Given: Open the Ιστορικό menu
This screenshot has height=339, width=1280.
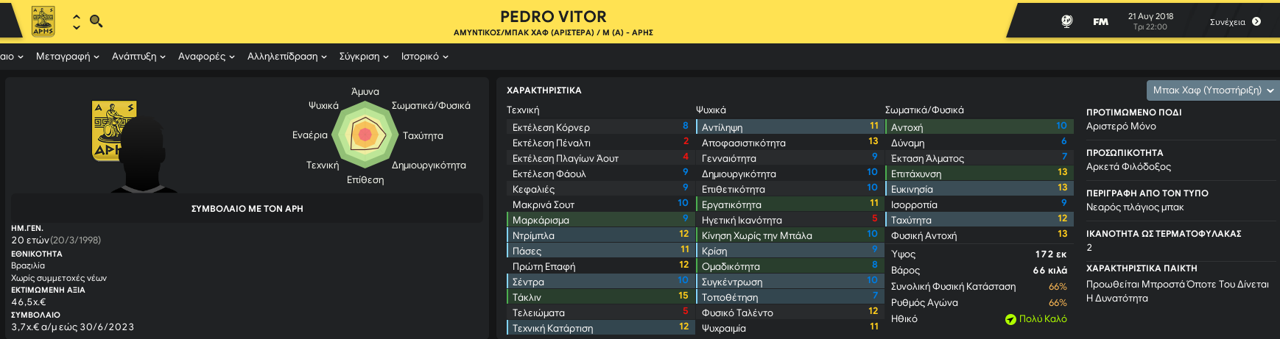Looking at the screenshot, I should pyautogui.click(x=425, y=57).
